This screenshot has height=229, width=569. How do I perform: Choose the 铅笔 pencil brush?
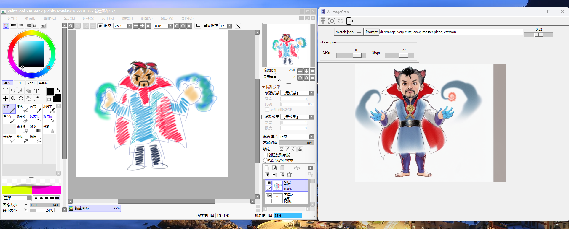9,109
